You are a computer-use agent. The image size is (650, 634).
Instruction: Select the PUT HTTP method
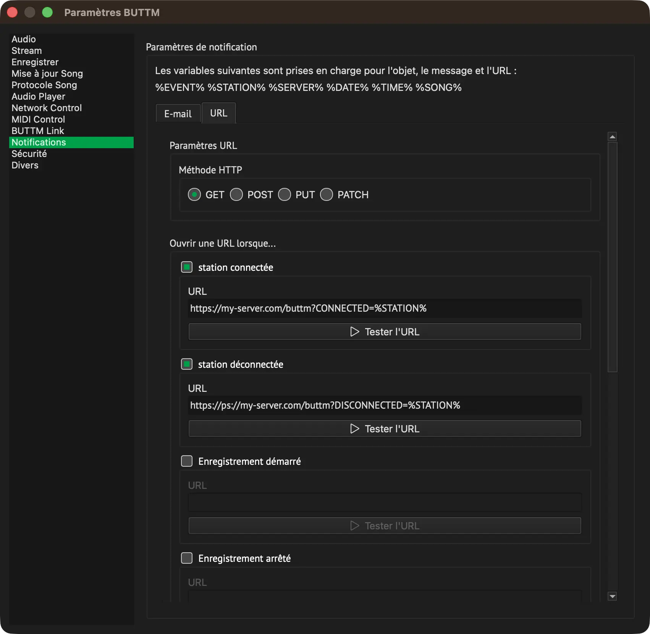[285, 195]
